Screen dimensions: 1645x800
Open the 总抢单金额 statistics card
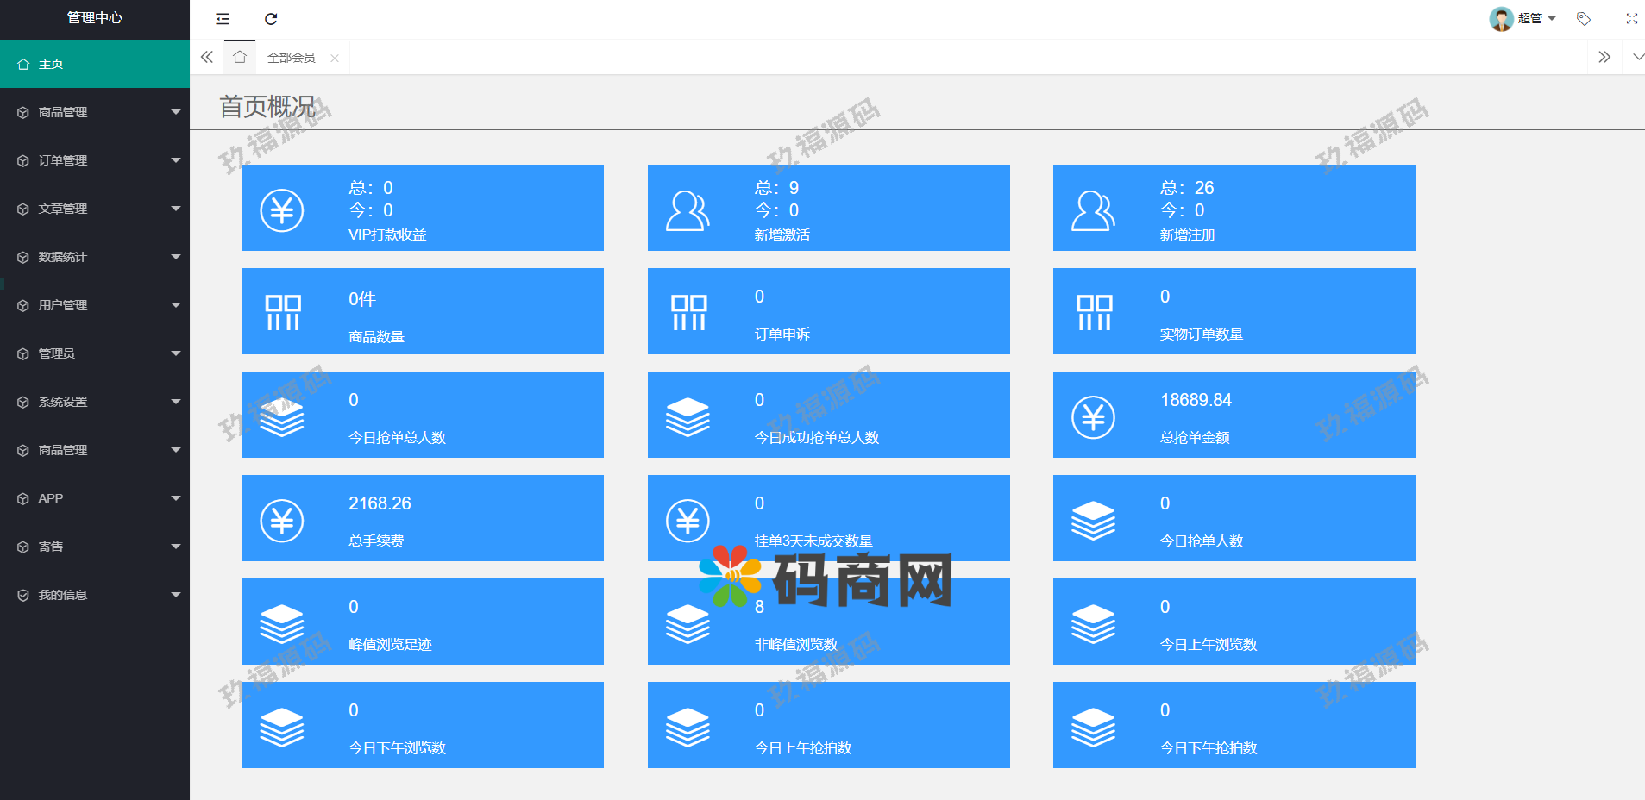coord(1234,415)
